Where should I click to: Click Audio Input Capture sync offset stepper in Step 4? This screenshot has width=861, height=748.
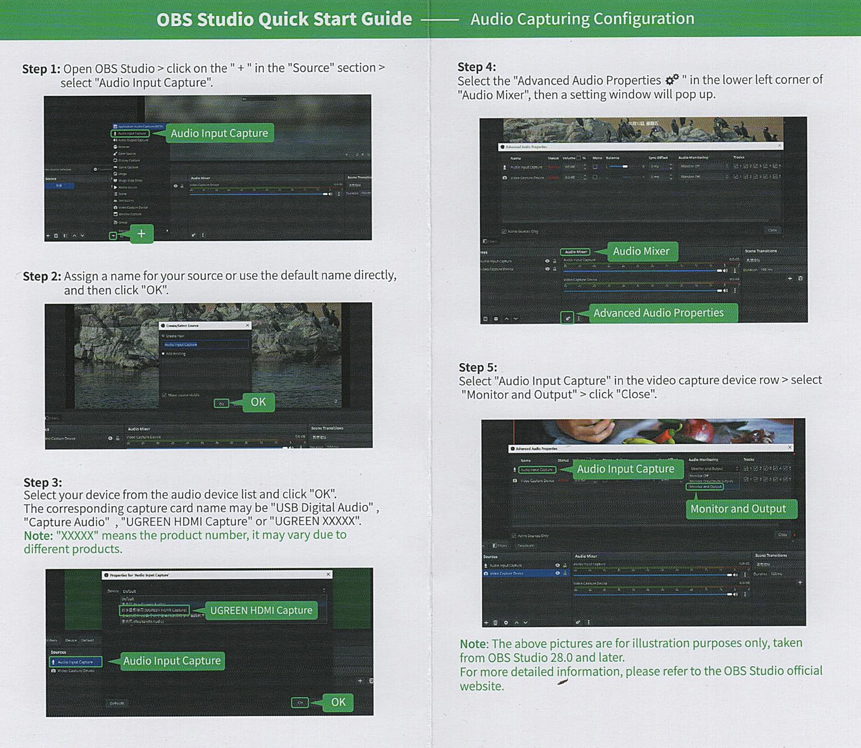tap(671, 167)
